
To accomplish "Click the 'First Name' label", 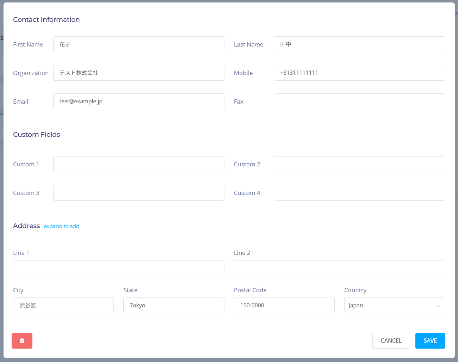I will 28,44.
